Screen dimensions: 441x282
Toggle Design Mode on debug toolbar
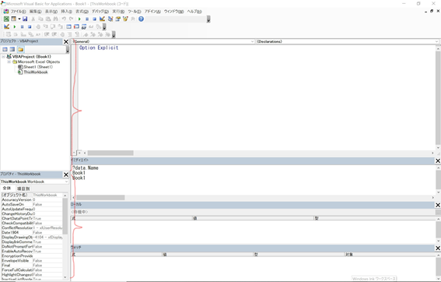coord(6,26)
